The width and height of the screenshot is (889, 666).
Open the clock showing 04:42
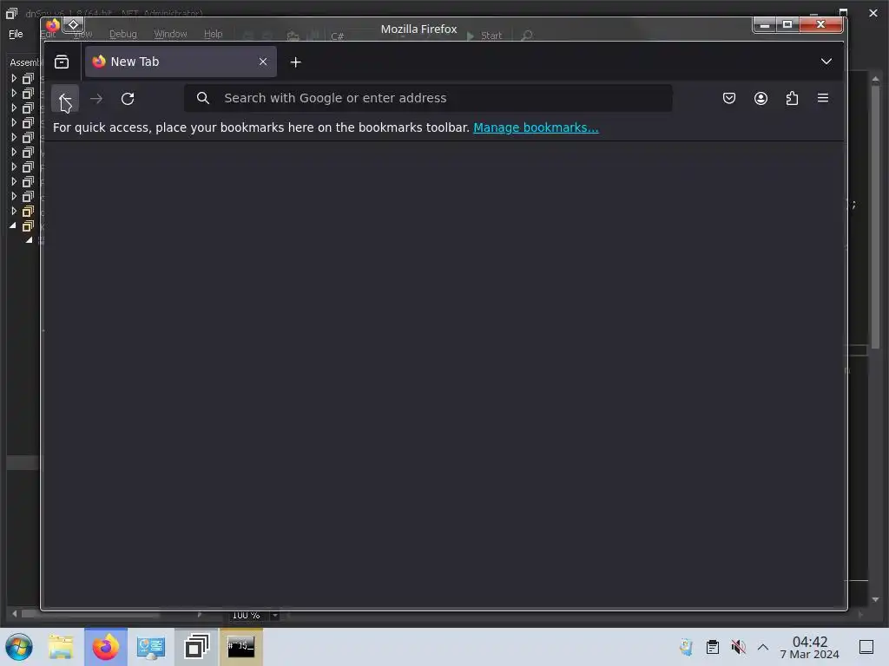point(810,647)
